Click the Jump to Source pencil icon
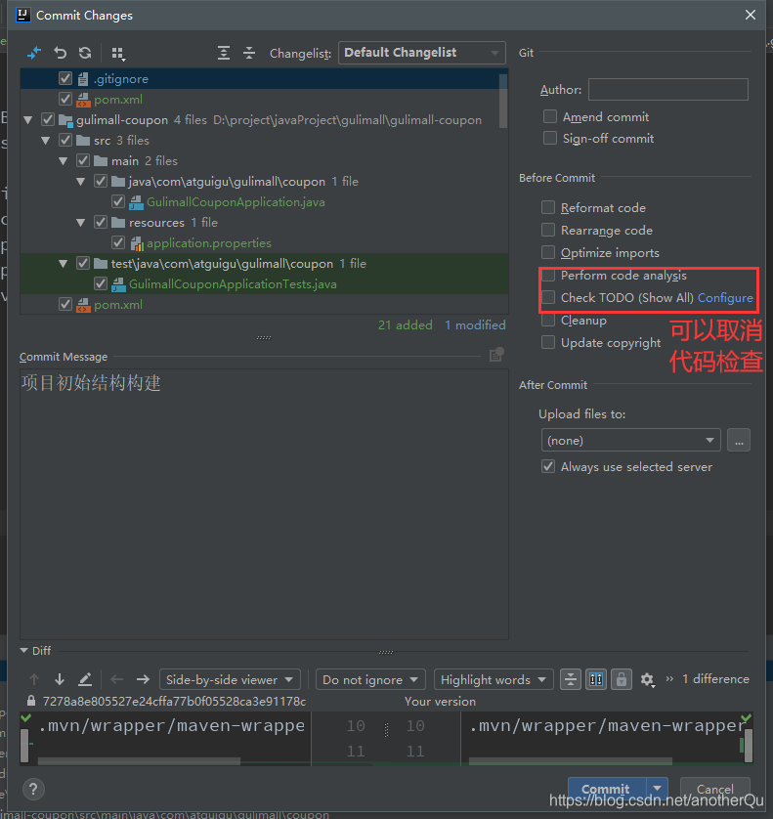This screenshot has width=773, height=819. 85,679
